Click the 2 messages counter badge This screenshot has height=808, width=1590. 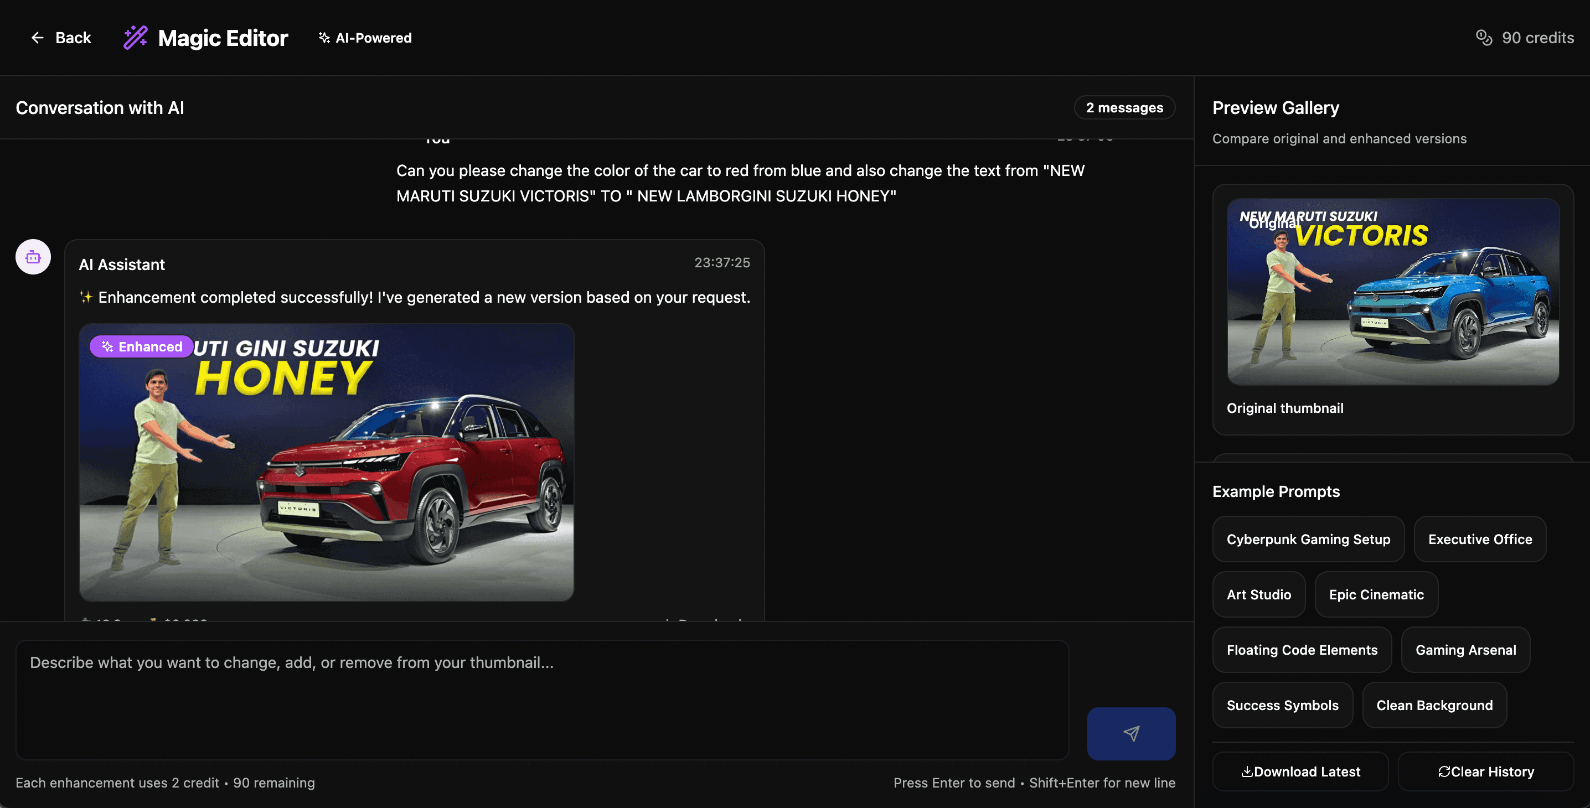coord(1124,107)
